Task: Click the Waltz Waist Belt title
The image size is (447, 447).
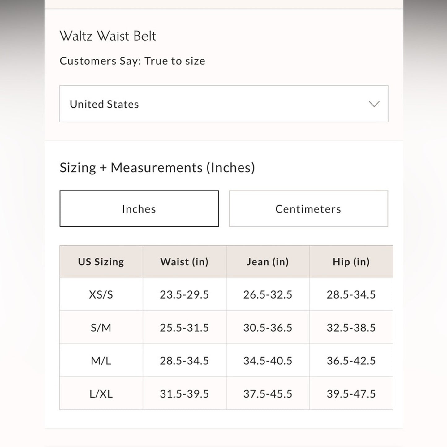Action: tap(108, 36)
